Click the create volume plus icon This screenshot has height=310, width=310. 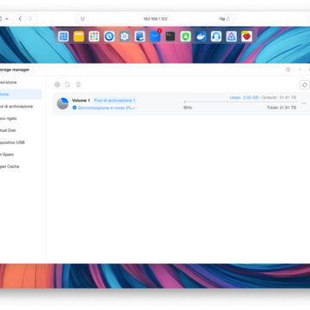pos(57,84)
